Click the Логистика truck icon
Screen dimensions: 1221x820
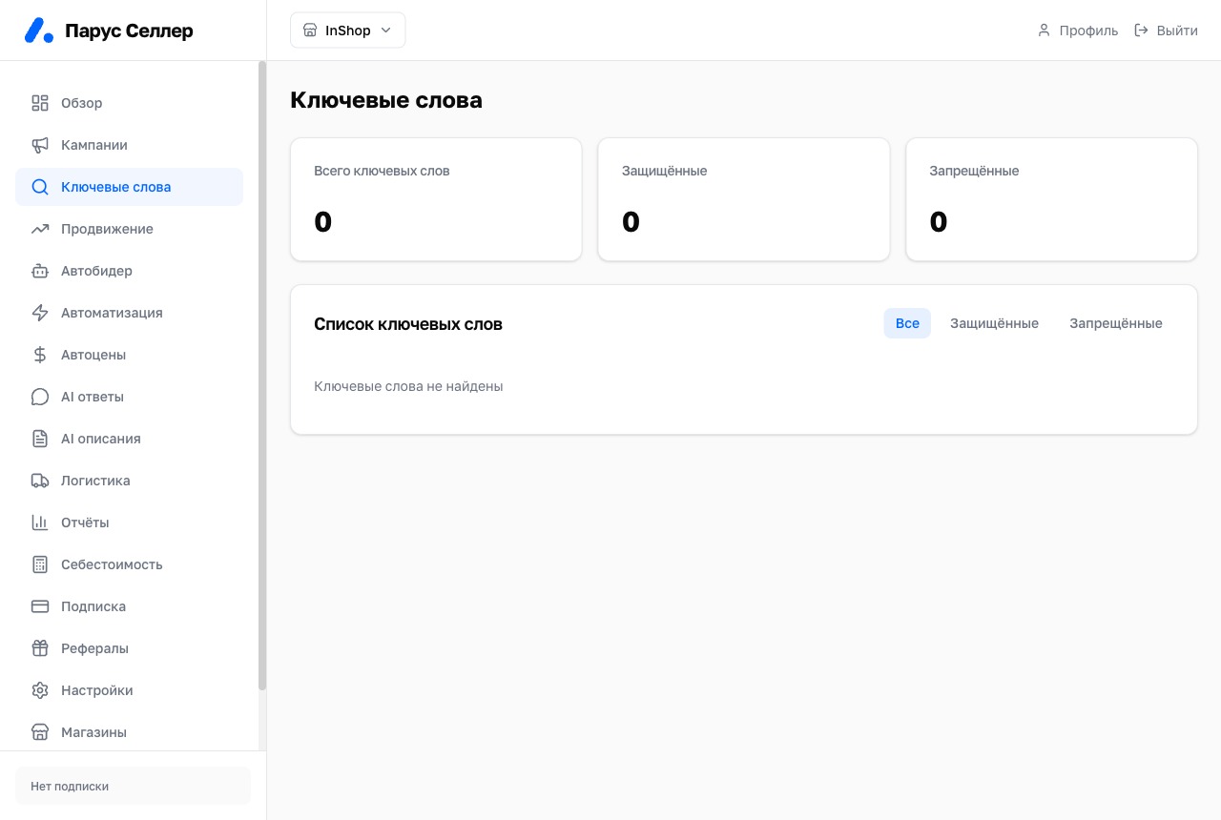pyautogui.click(x=40, y=481)
